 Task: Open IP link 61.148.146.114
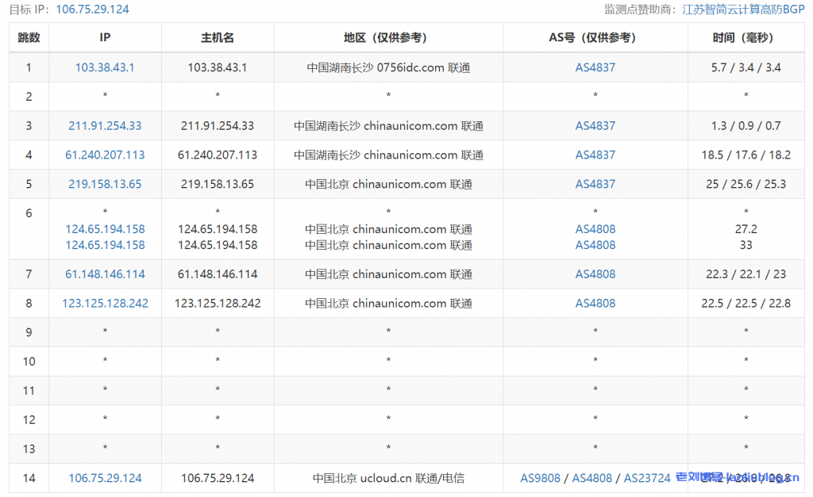point(105,274)
